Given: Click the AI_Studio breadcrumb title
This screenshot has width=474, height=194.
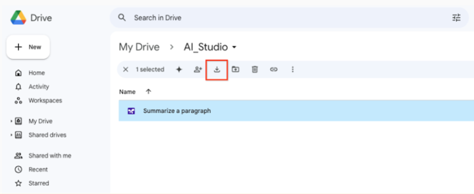Looking at the screenshot, I should pyautogui.click(x=206, y=47).
